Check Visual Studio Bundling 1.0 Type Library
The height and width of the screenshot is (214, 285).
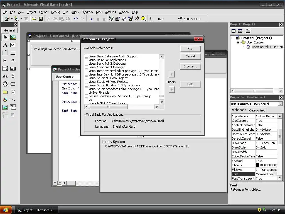87,85
